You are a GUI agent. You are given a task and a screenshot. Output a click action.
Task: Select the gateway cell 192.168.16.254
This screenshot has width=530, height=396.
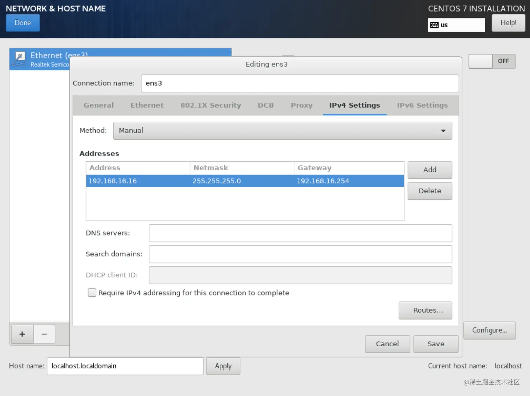tap(323, 181)
